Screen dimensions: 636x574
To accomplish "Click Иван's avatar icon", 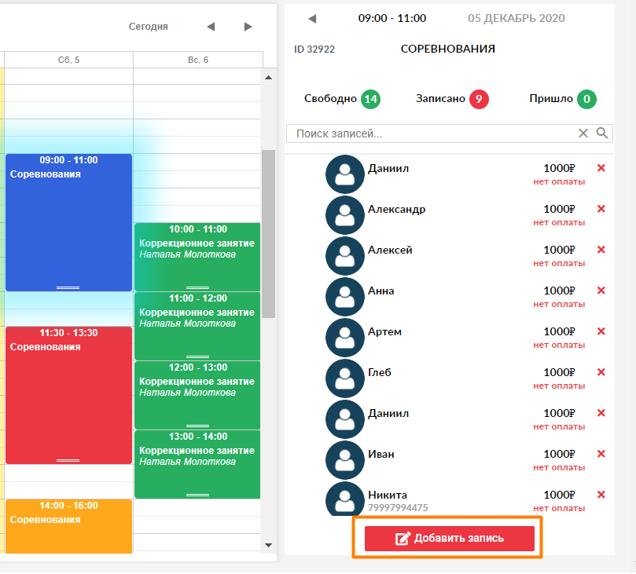I will 344,460.
